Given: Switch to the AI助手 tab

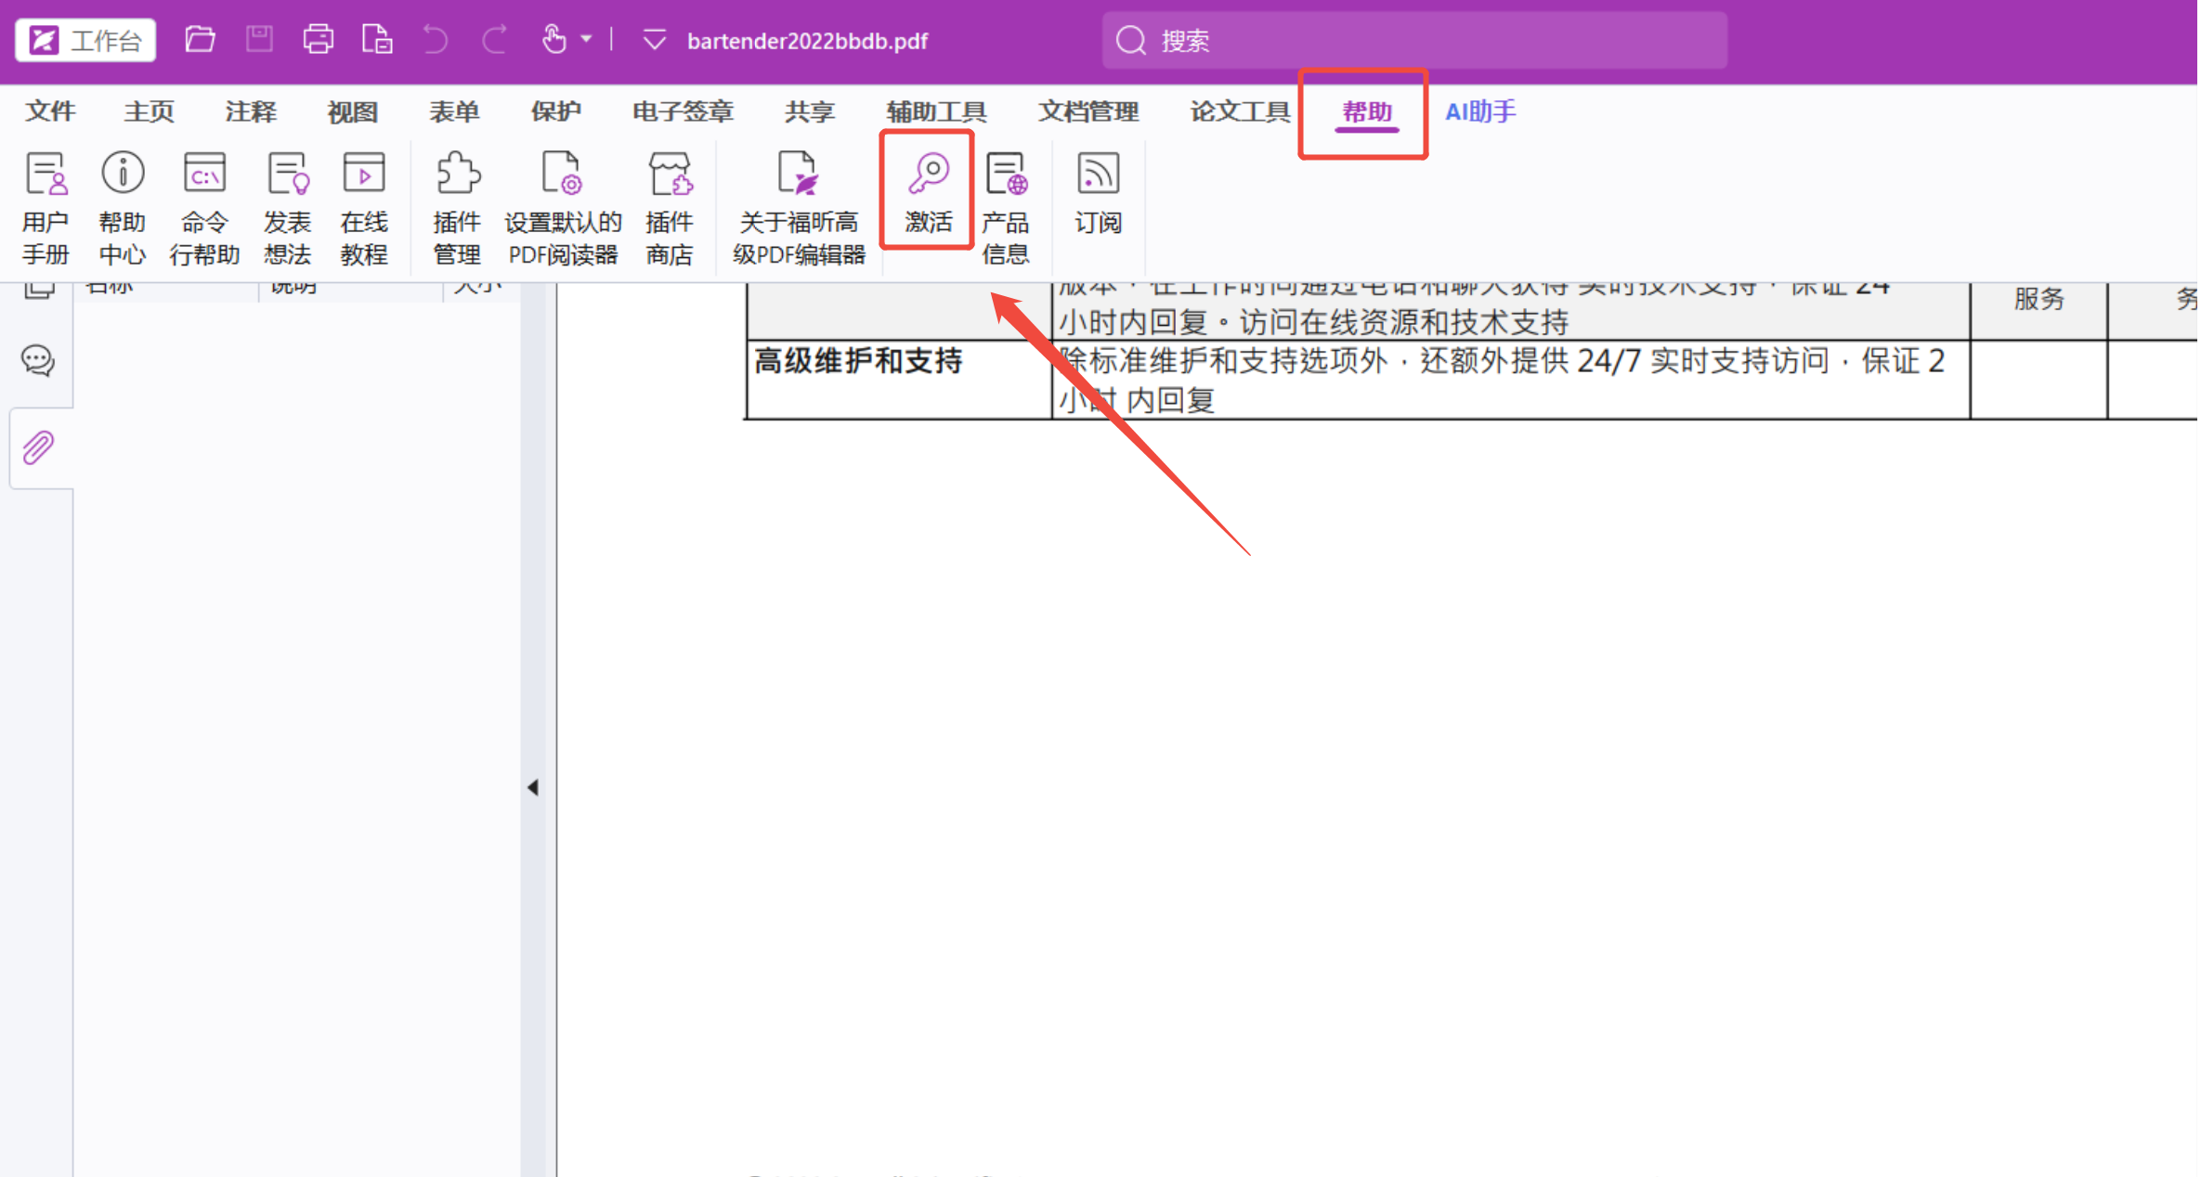Looking at the screenshot, I should pyautogui.click(x=1479, y=111).
